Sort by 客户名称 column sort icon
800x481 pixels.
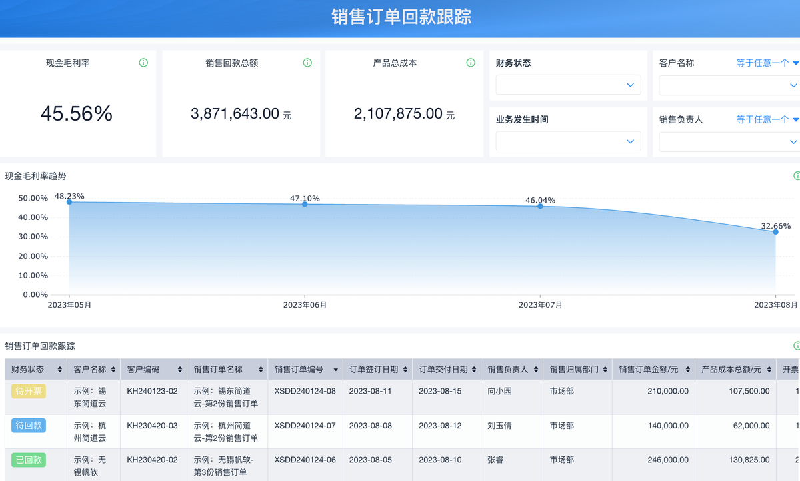click(113, 370)
